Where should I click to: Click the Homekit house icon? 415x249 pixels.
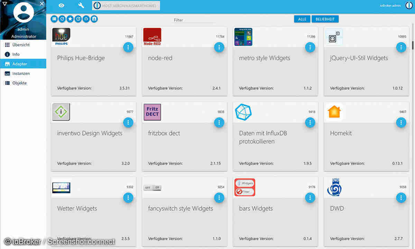click(x=334, y=112)
